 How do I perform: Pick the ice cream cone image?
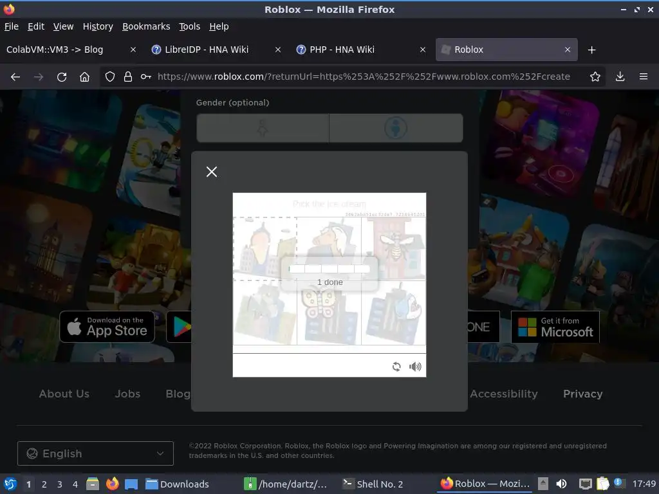click(265, 249)
